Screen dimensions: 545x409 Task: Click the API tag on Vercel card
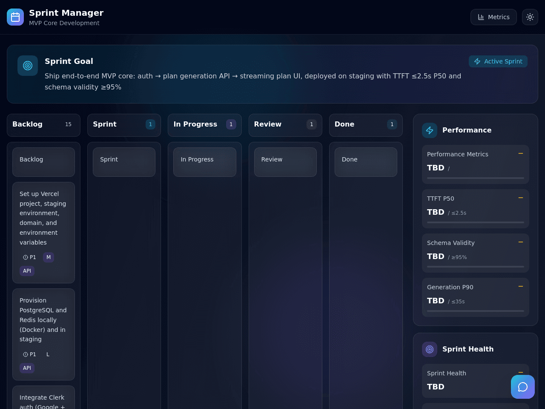[x=27, y=271]
